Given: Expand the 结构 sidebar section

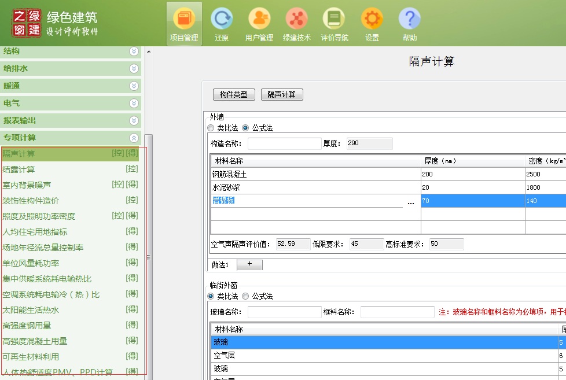Looking at the screenshot, I should pyautogui.click(x=134, y=51).
